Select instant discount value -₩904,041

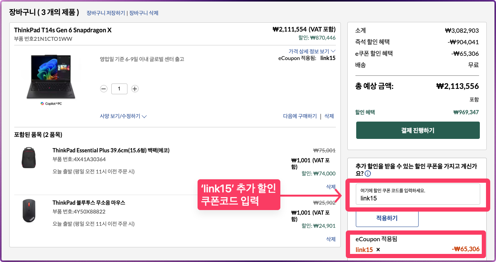point(463,42)
